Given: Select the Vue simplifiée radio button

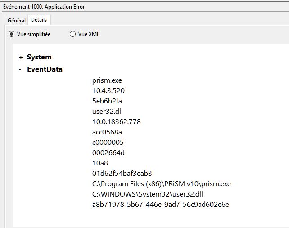Looking at the screenshot, I should tap(12, 34).
